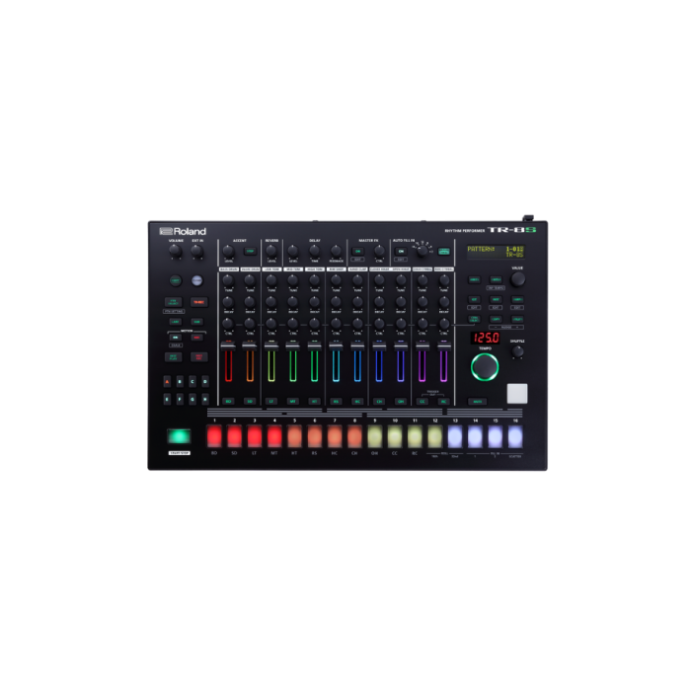The image size is (691, 691).
Task: Click the EXT IN knob
Action: [x=197, y=251]
